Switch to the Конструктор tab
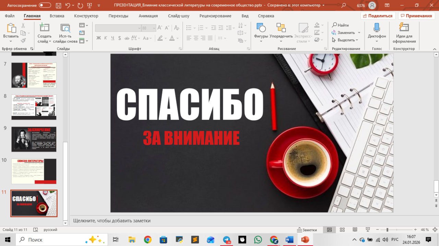439x246 pixels. click(86, 16)
